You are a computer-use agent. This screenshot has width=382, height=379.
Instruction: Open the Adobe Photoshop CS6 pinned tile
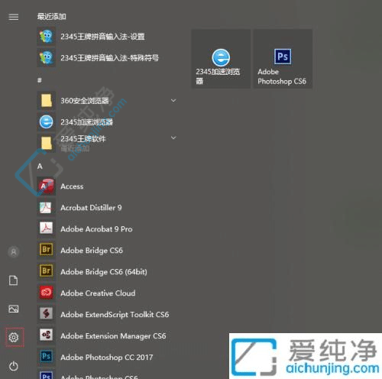point(283,59)
